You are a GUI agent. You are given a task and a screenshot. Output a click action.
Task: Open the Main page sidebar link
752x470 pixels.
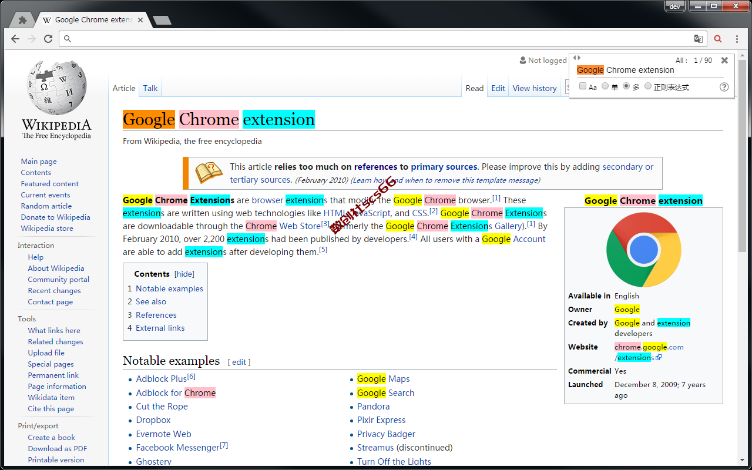39,161
